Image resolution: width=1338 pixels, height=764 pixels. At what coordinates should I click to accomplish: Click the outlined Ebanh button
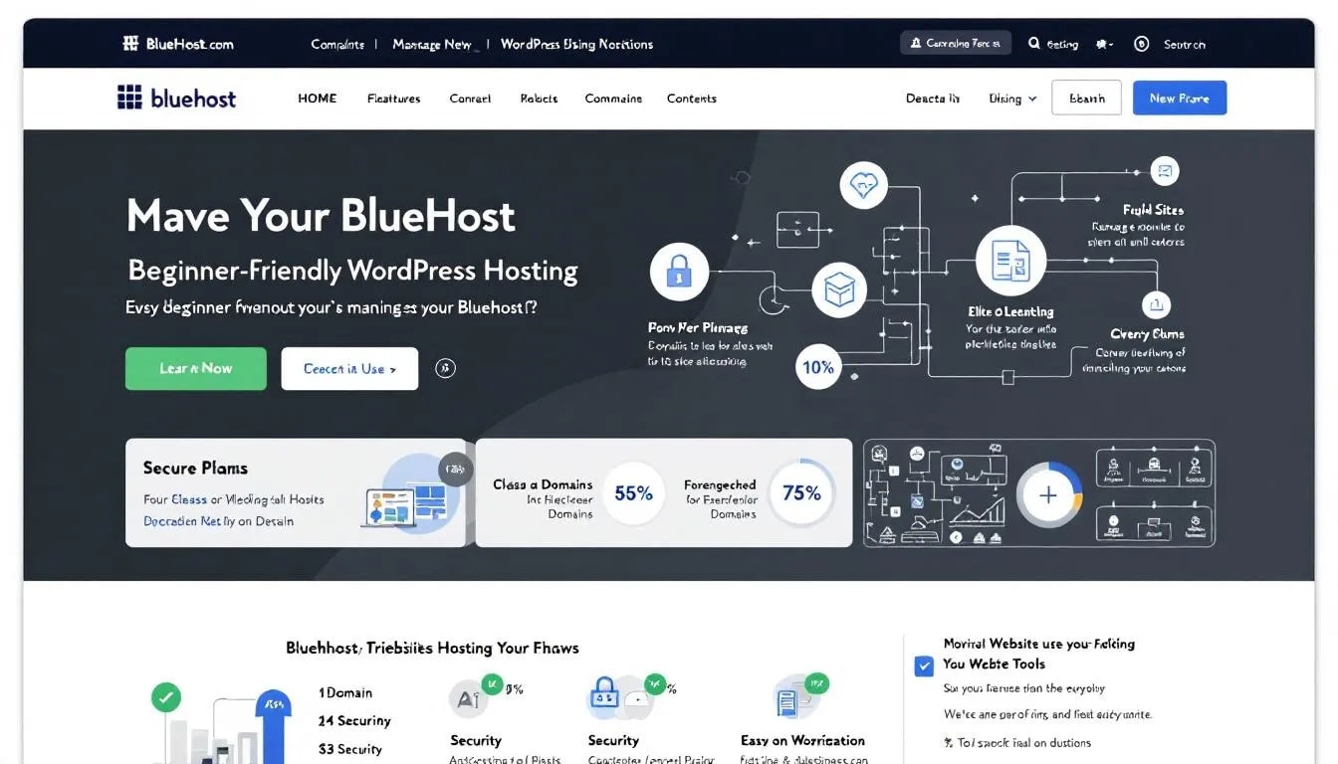pos(1087,98)
